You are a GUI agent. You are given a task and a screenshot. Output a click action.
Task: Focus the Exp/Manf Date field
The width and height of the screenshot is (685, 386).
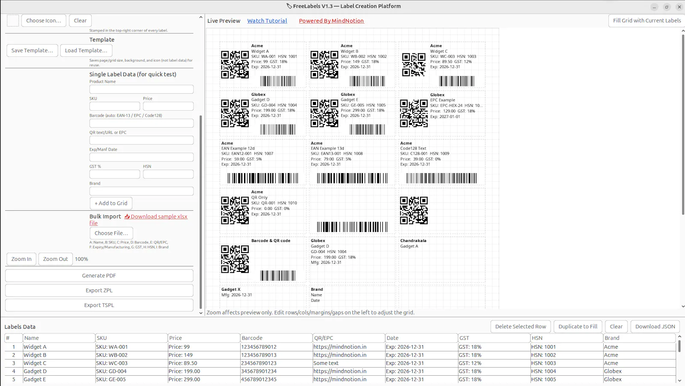click(x=141, y=157)
